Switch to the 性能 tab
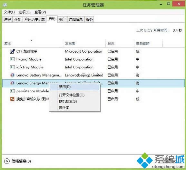The height and width of the screenshot is (170, 186). pyautogui.click(x=18, y=19)
